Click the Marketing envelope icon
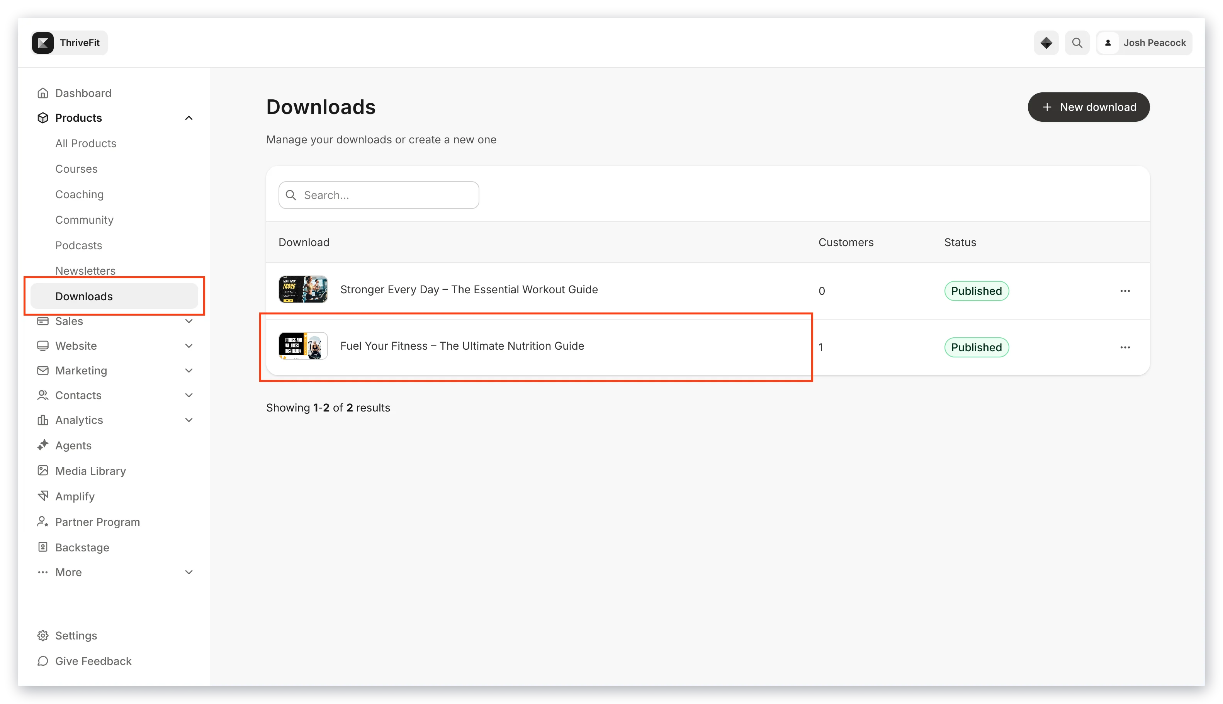1223x704 pixels. [x=42, y=371]
